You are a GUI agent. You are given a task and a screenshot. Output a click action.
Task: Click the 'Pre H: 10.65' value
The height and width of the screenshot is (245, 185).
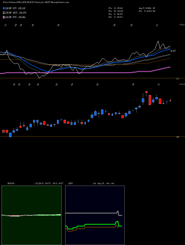pyautogui.click(x=116, y=11)
